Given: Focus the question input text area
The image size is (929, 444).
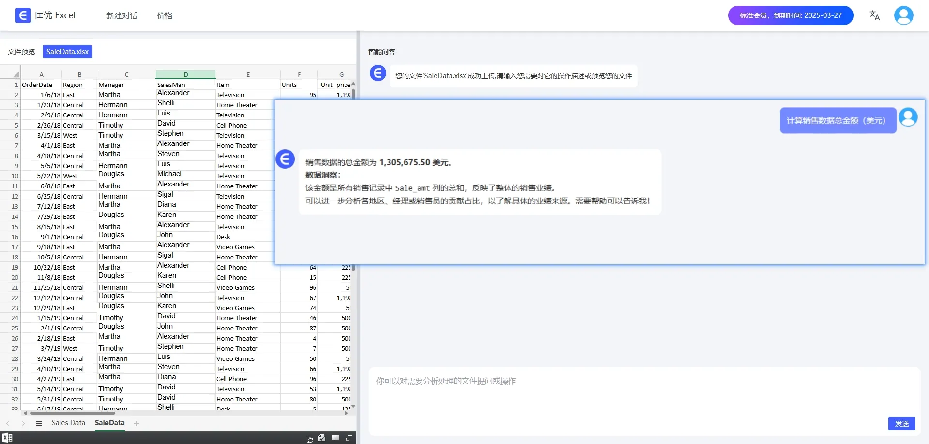Looking at the screenshot, I should click(644, 401).
